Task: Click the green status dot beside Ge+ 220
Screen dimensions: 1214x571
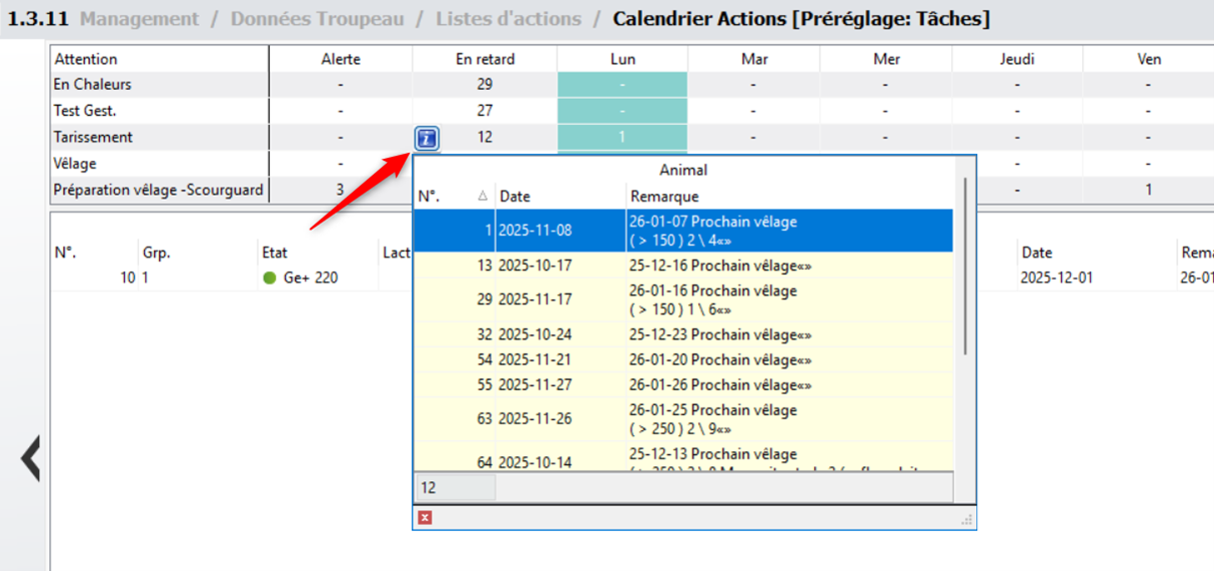Action: 269,279
